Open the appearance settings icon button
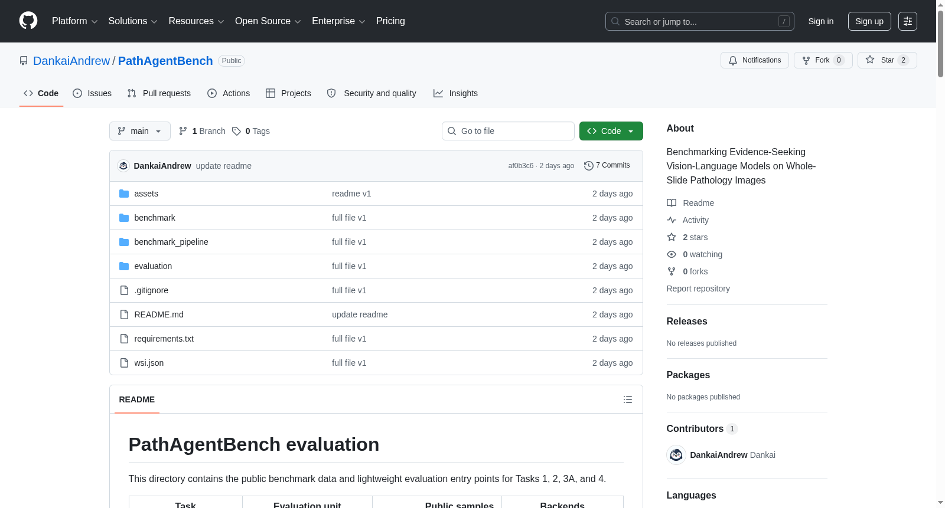 click(x=908, y=21)
